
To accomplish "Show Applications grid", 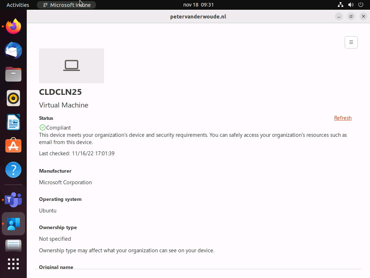I will point(13,264).
